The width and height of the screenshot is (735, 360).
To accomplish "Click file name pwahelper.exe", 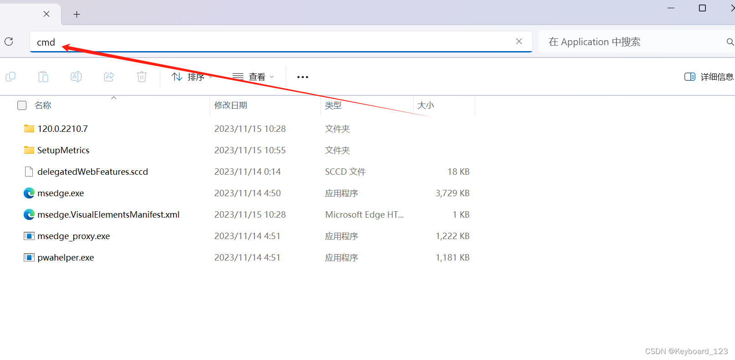I will tap(66, 257).
